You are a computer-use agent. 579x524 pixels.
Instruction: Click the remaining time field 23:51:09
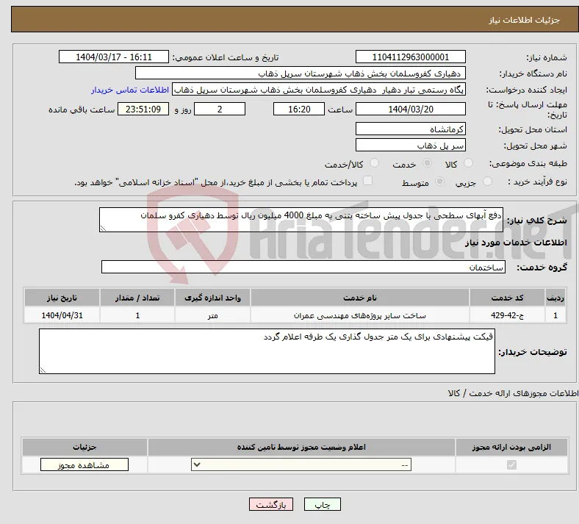[143, 109]
